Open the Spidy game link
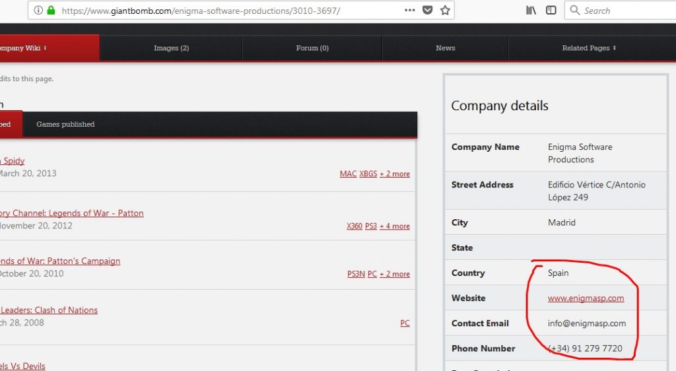The width and height of the screenshot is (676, 371). pos(12,160)
